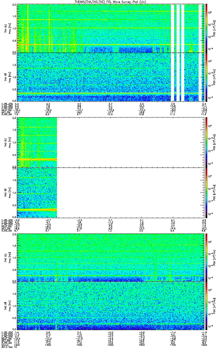Click the THE B-parallel freq [Hz] axis label
The width and height of the screenshot is (218, 349).
(x=9, y=306)
